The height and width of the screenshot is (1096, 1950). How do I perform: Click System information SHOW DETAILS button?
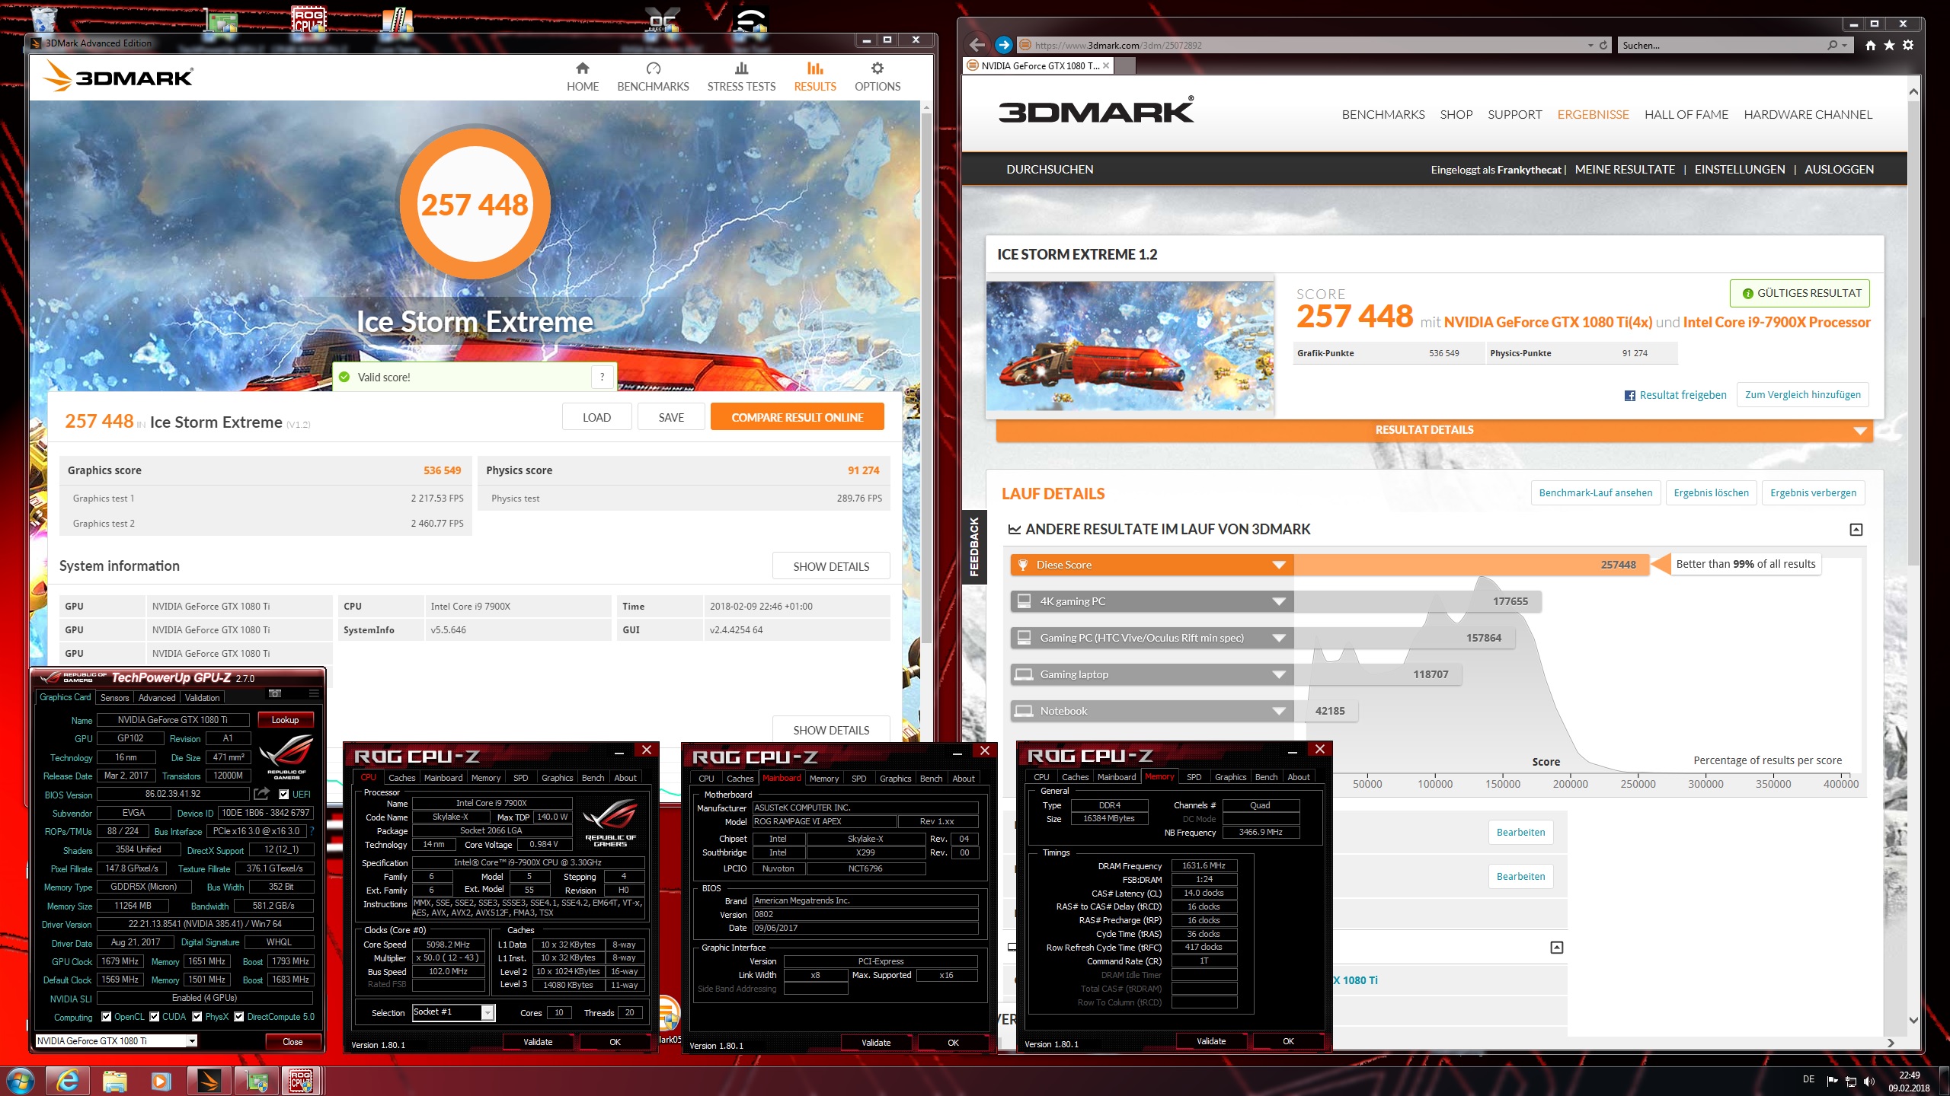831,566
